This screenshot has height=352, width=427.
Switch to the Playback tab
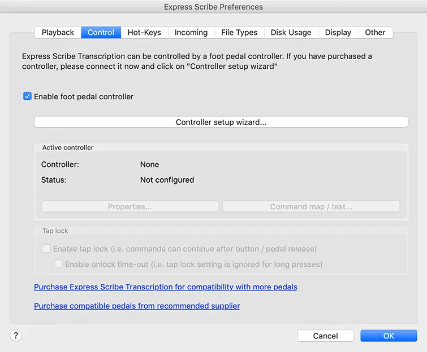(x=58, y=33)
